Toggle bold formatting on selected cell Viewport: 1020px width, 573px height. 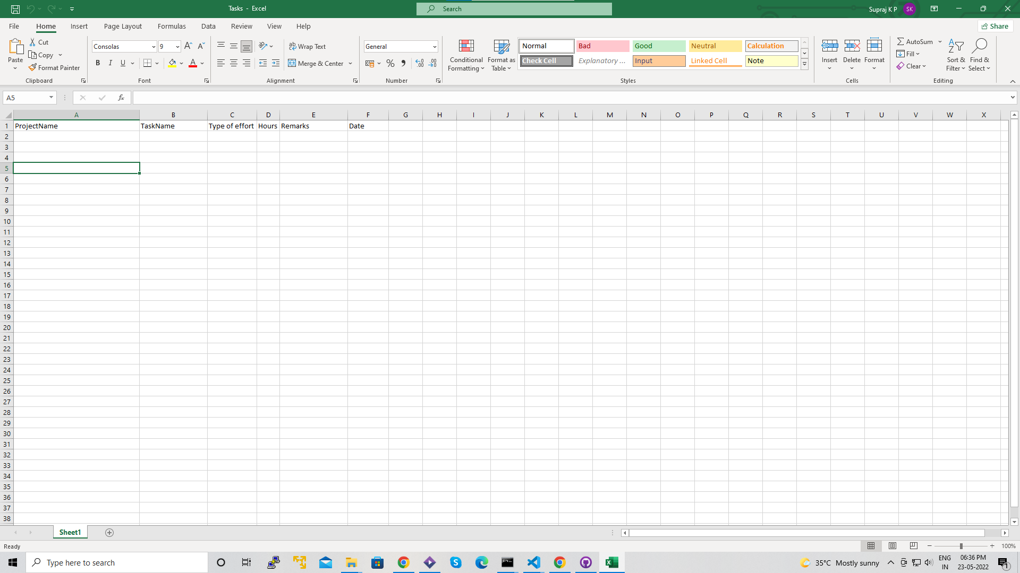pos(98,63)
